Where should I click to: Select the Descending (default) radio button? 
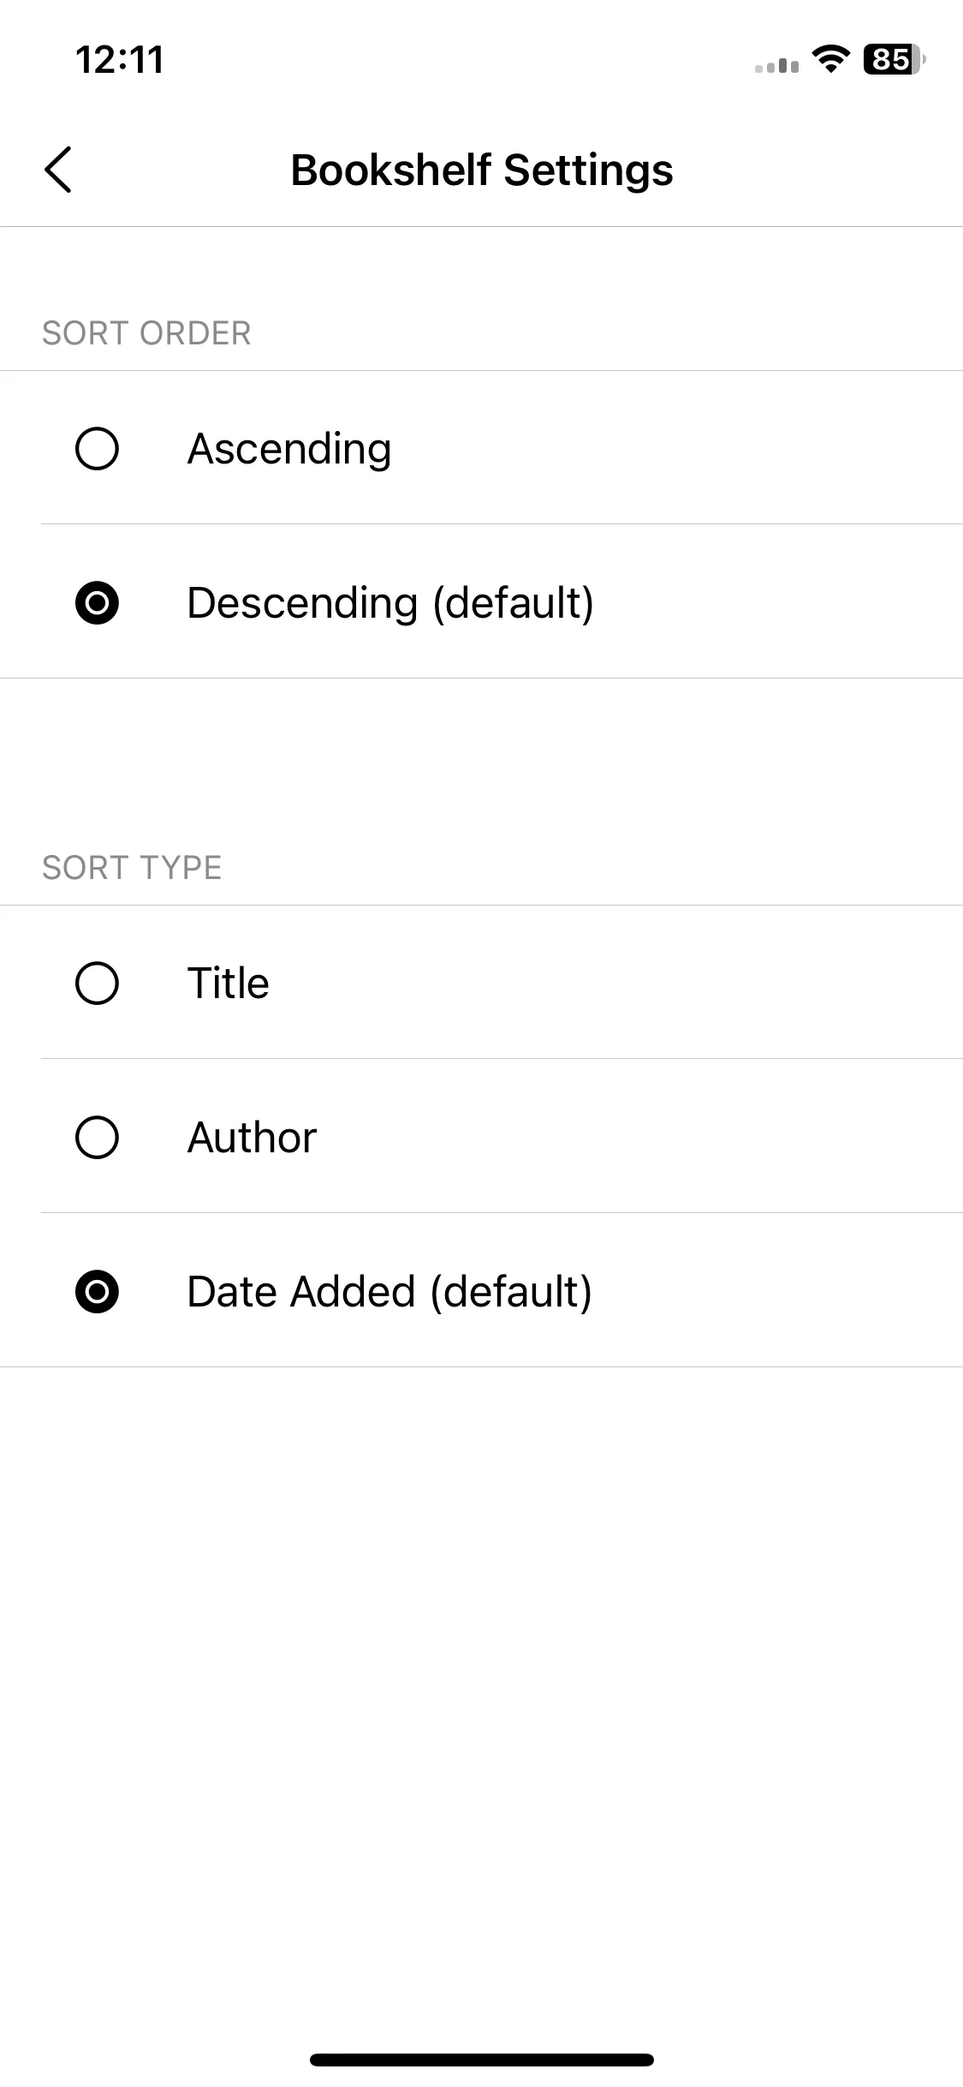(97, 602)
